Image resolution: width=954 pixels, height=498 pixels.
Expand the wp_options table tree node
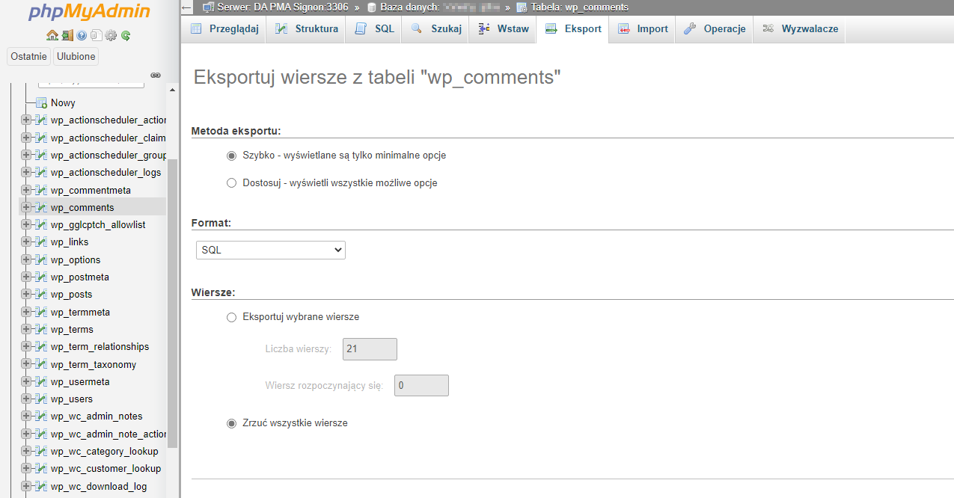[26, 260]
